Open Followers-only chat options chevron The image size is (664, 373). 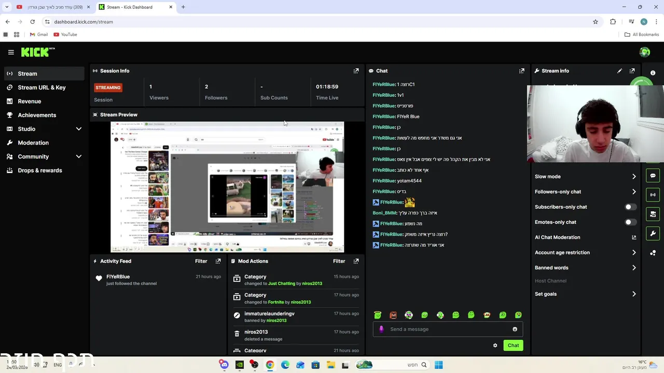[633, 192]
